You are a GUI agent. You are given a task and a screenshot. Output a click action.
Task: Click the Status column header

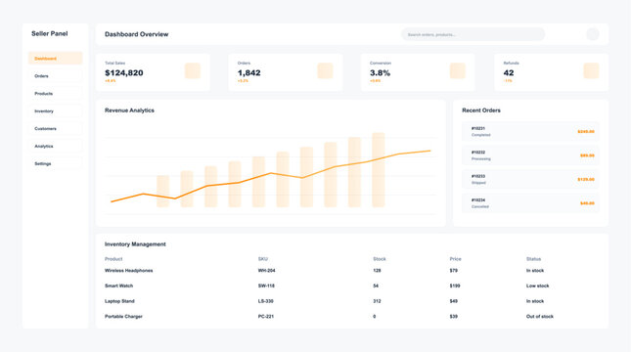pos(533,259)
